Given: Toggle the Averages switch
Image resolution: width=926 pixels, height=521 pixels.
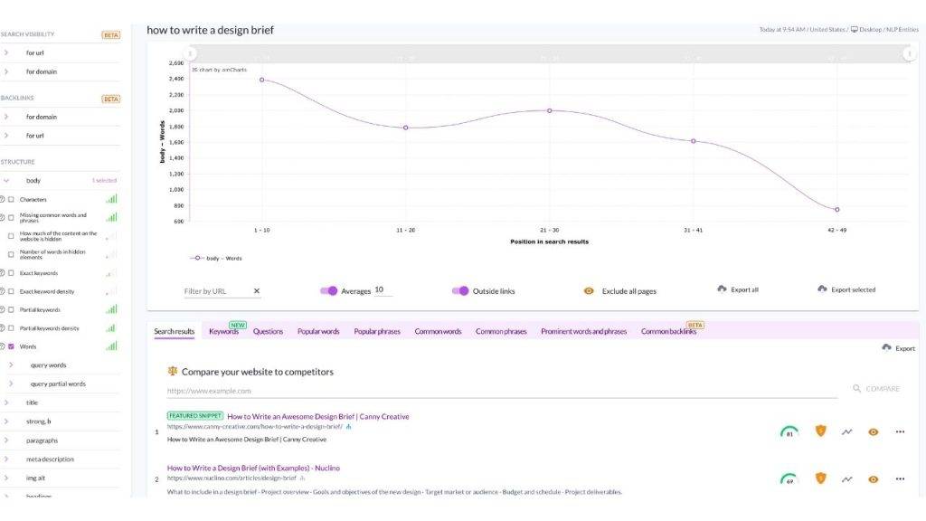Looking at the screenshot, I should tap(329, 290).
